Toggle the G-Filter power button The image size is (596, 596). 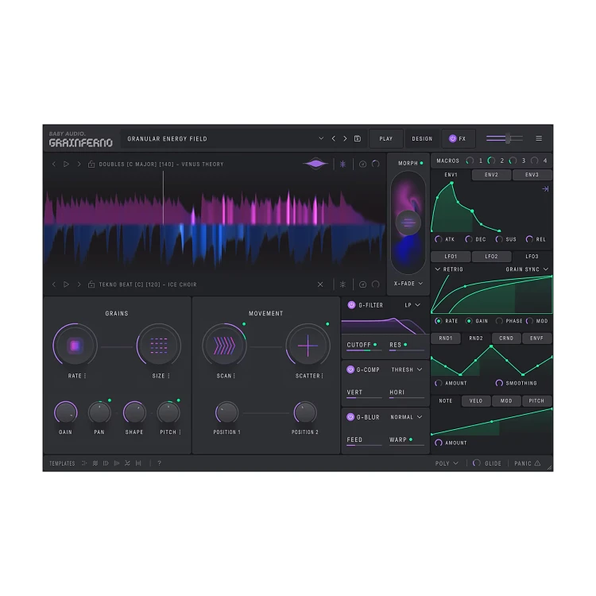click(351, 305)
